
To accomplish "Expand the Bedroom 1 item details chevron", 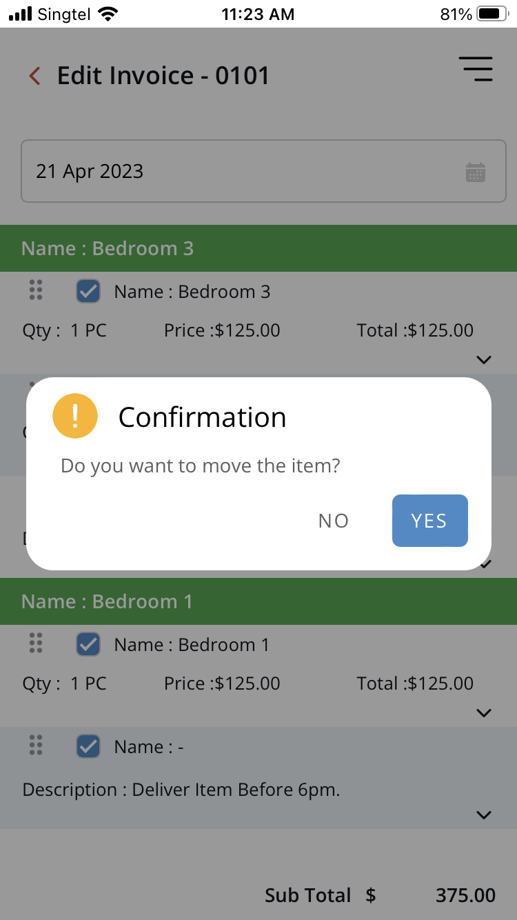I will [x=484, y=712].
